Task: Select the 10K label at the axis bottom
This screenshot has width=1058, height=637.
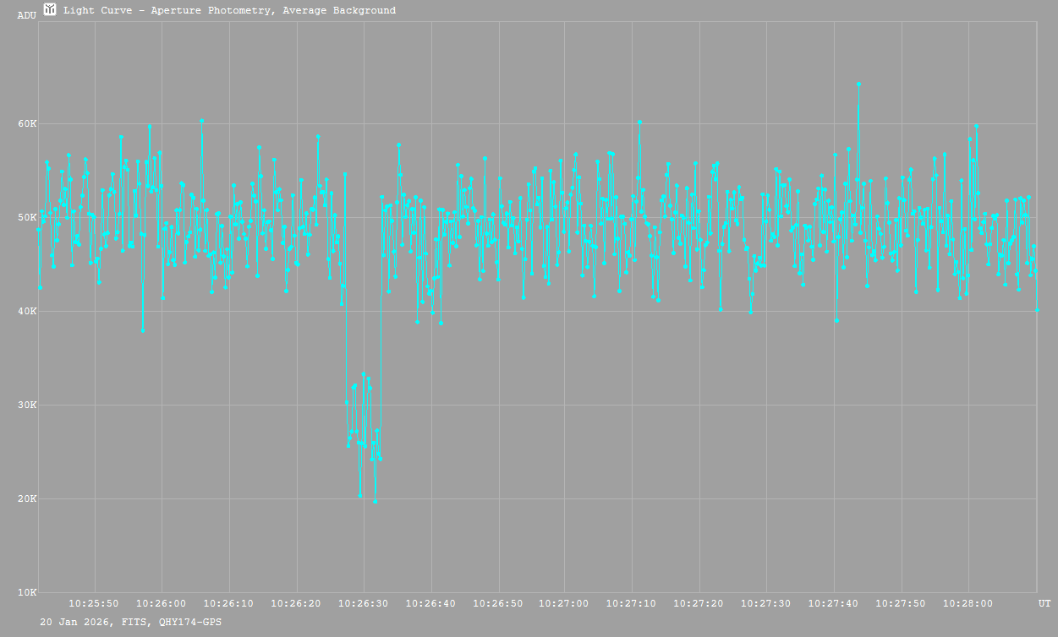Action: coord(28,592)
